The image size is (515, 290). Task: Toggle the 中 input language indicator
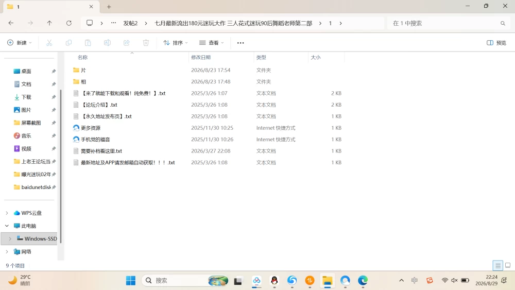[x=415, y=280]
